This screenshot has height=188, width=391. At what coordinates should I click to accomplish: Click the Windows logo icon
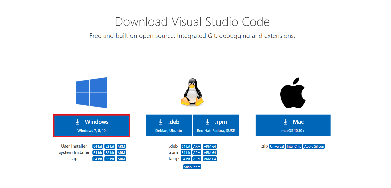point(92,93)
